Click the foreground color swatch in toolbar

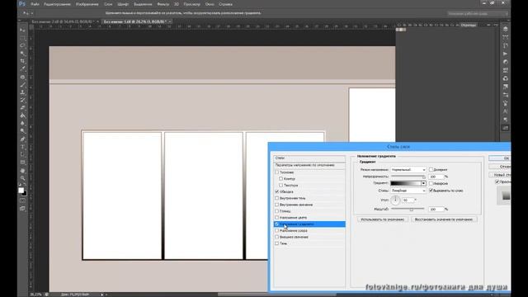pyautogui.click(x=21, y=191)
